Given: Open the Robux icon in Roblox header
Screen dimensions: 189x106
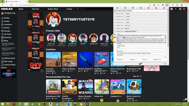Looking at the screenshot, I should pyautogui.click(x=172, y=9).
